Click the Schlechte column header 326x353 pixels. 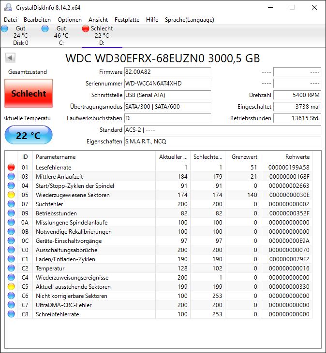coord(207,157)
